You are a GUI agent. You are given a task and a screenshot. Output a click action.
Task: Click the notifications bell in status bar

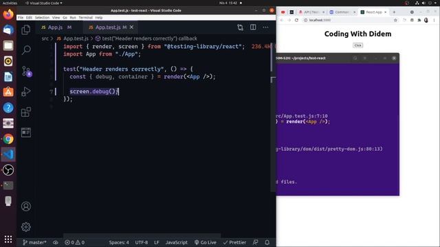coord(267,242)
